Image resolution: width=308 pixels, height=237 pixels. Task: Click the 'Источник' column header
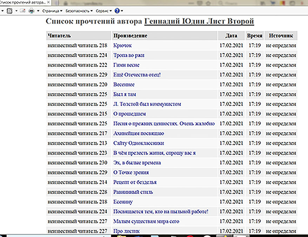pyautogui.click(x=281, y=36)
